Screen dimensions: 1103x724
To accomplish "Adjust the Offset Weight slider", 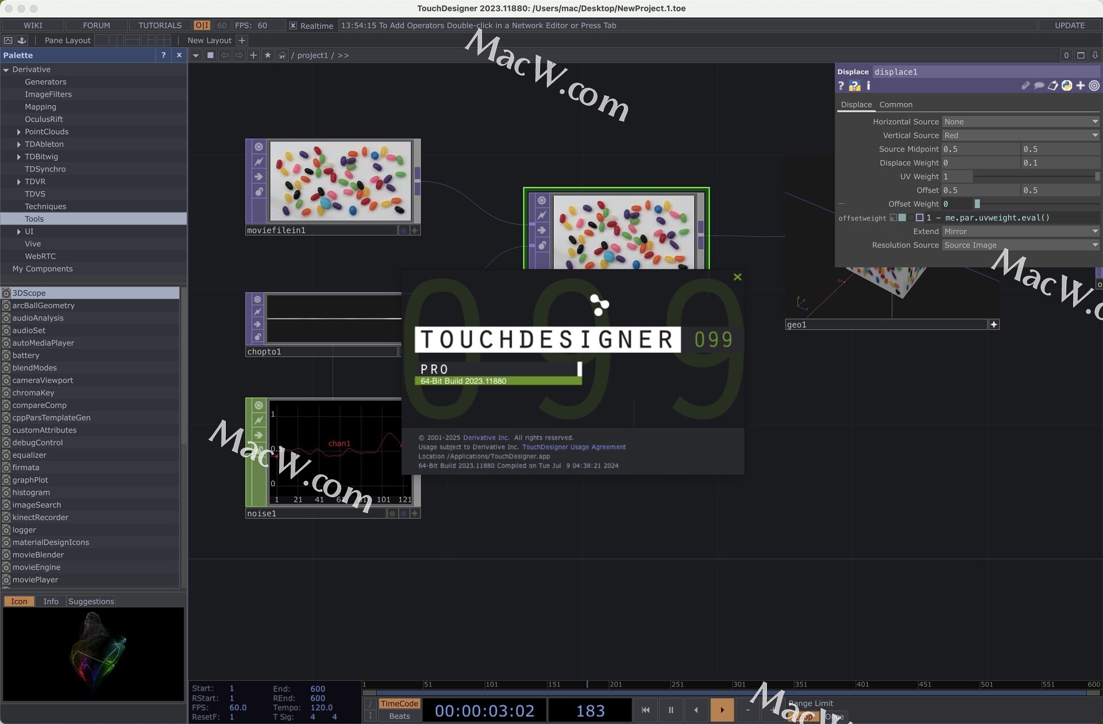I will pos(1036,204).
